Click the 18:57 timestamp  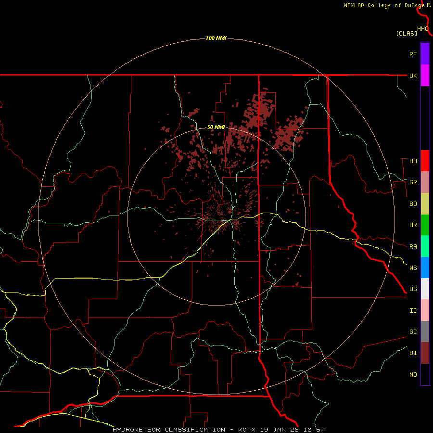[x=313, y=430]
